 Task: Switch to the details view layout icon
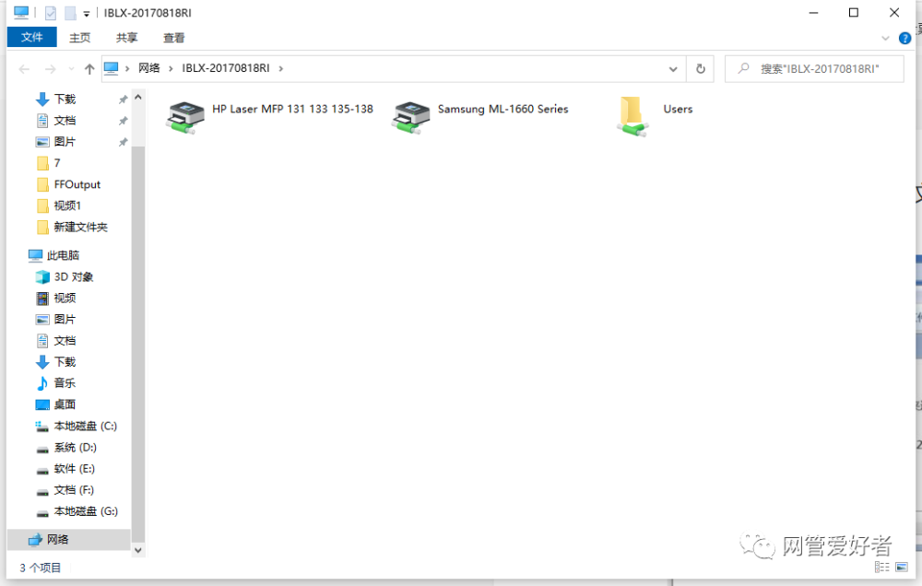click(x=882, y=568)
